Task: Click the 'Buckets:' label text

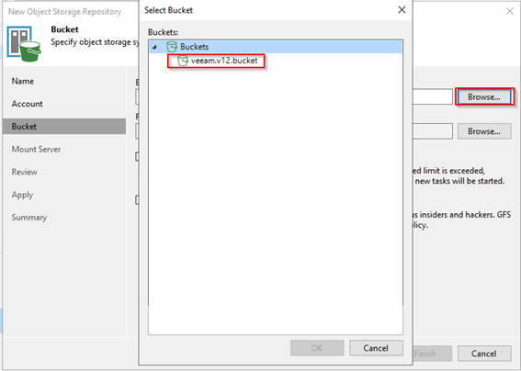Action: (x=163, y=32)
